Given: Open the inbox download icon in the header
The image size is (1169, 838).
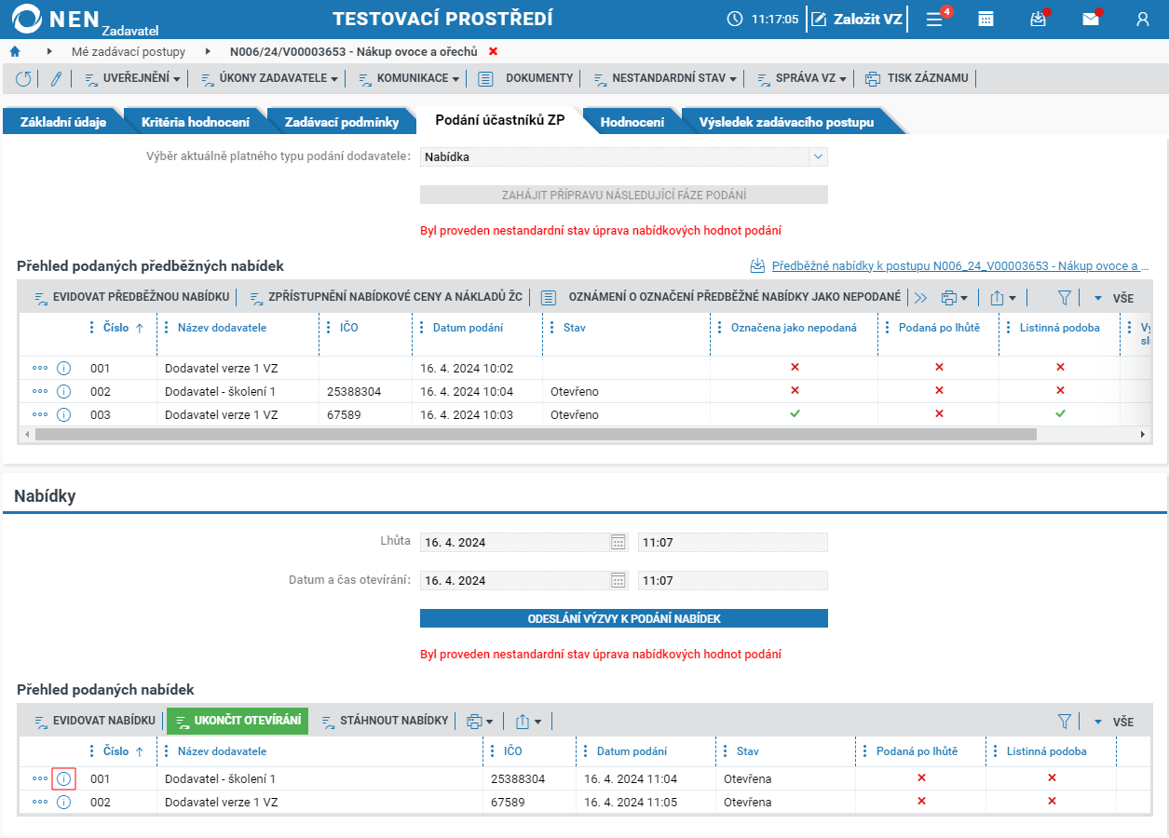Looking at the screenshot, I should [x=1038, y=19].
